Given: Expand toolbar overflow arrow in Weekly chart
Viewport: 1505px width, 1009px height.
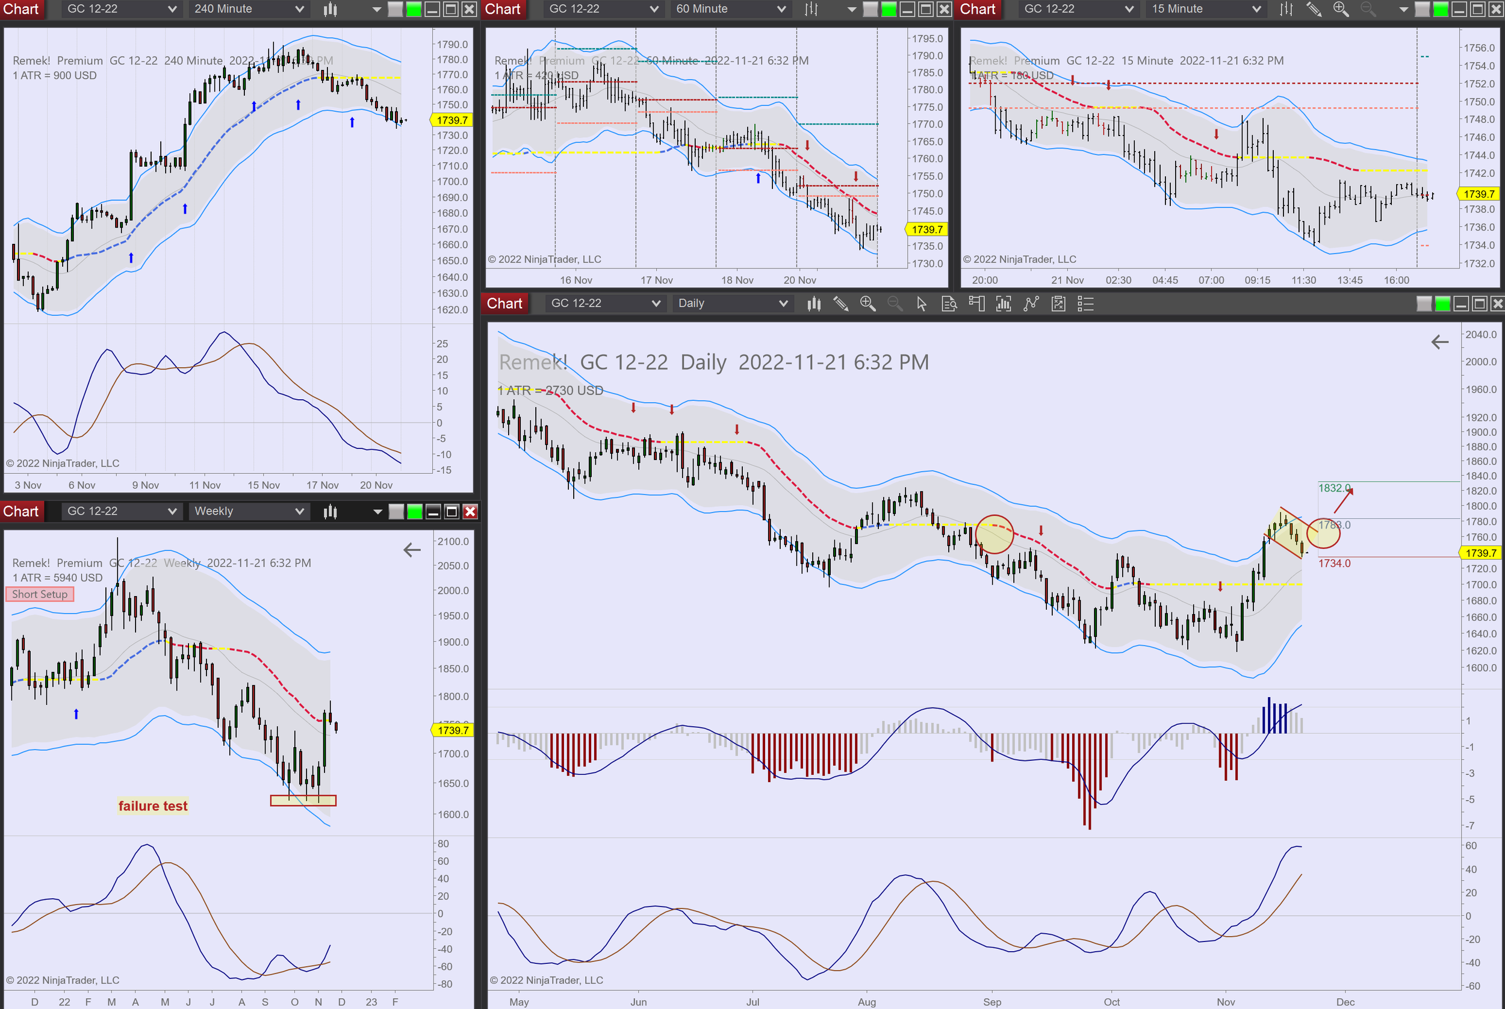Looking at the screenshot, I should 377,512.
